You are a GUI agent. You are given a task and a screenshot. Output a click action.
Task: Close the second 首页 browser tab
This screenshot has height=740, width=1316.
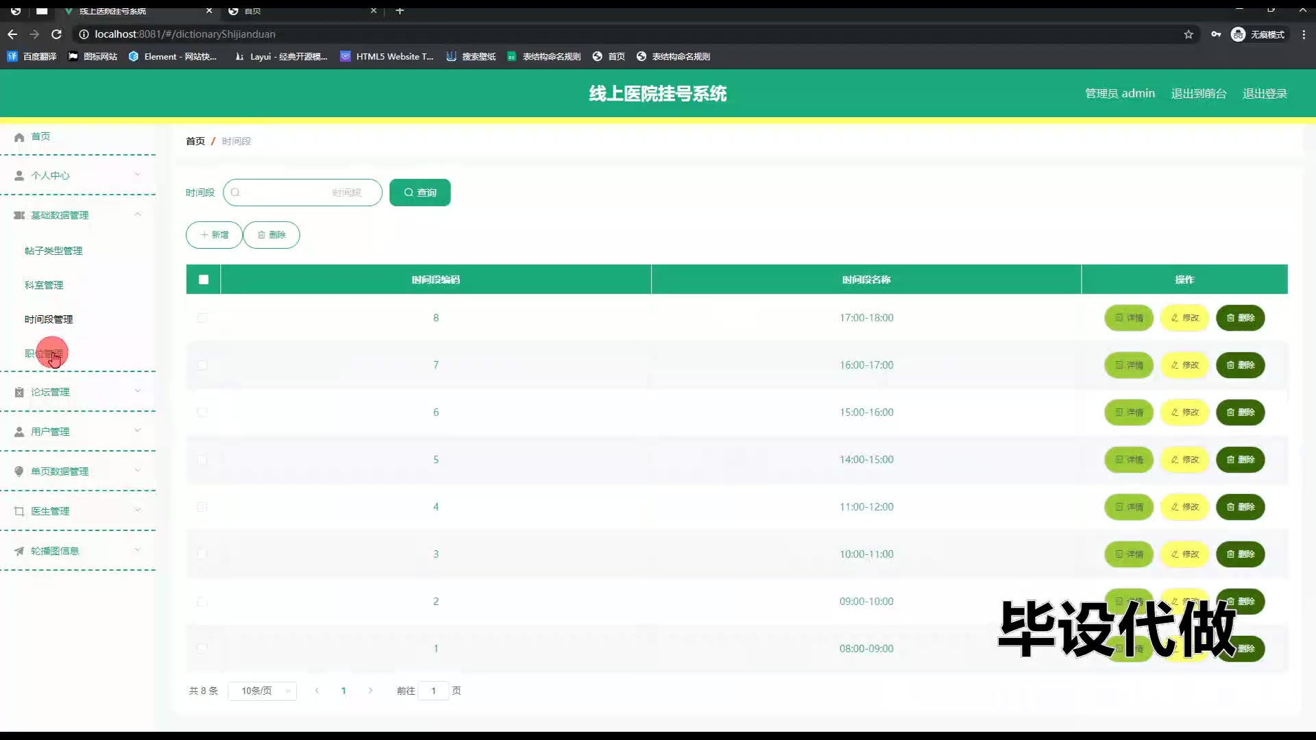click(x=374, y=10)
